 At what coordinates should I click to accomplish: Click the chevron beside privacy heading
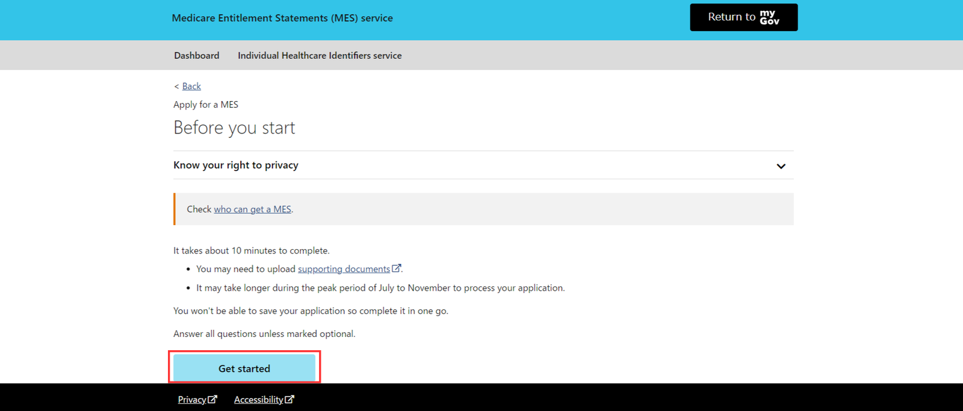click(781, 166)
